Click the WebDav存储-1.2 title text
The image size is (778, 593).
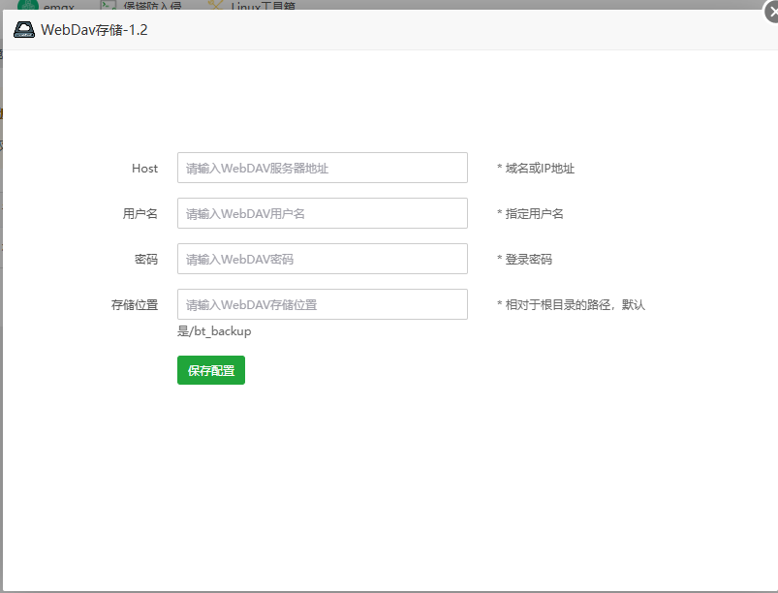pyautogui.click(x=94, y=30)
